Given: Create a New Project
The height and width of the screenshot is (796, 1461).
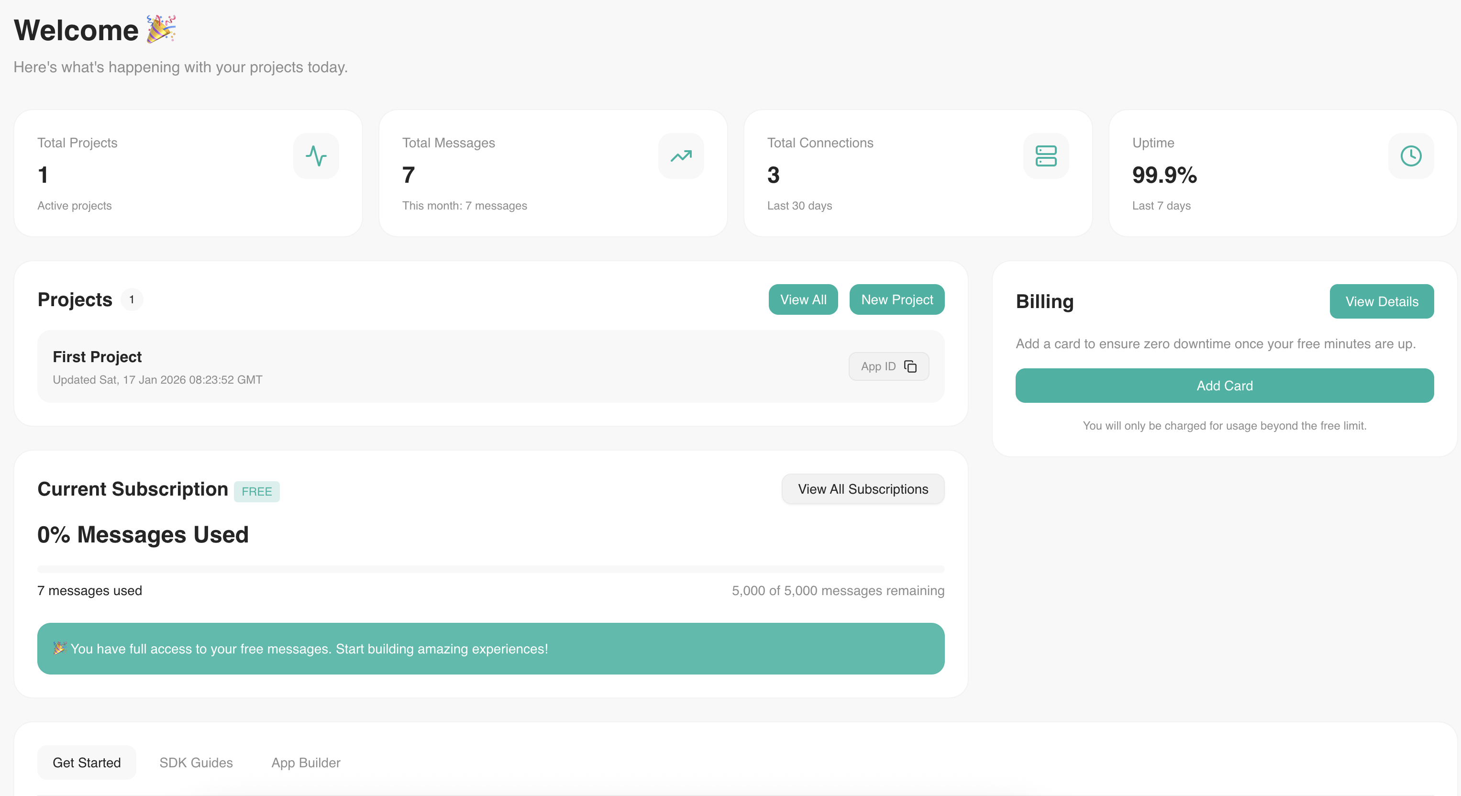Looking at the screenshot, I should (x=896, y=299).
